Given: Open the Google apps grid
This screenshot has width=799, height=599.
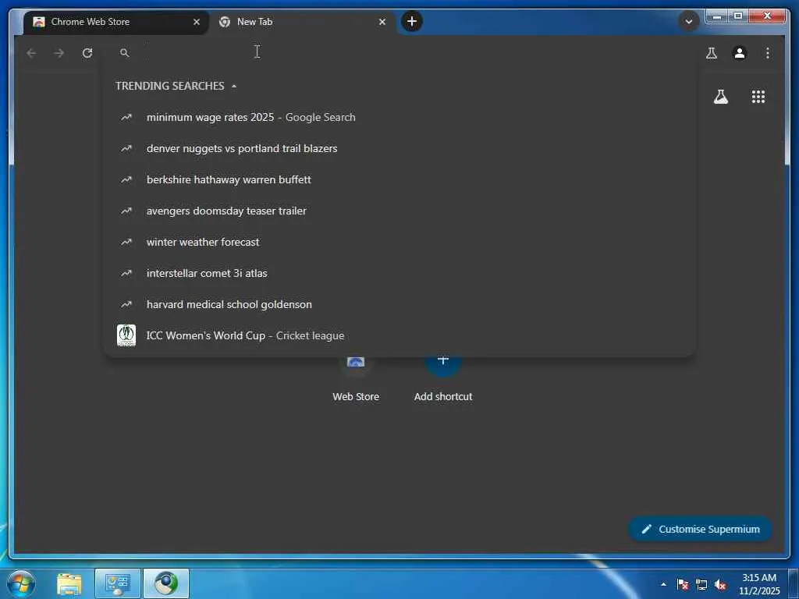Looking at the screenshot, I should (x=758, y=97).
